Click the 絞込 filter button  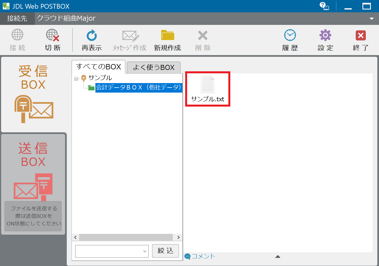point(166,251)
